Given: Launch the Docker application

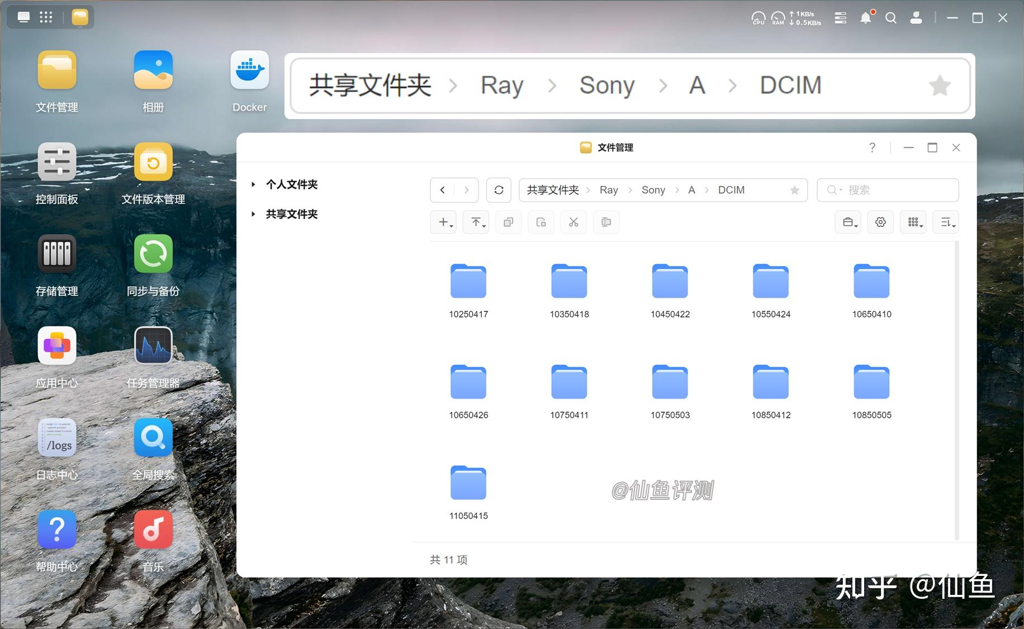Looking at the screenshot, I should tap(249, 70).
